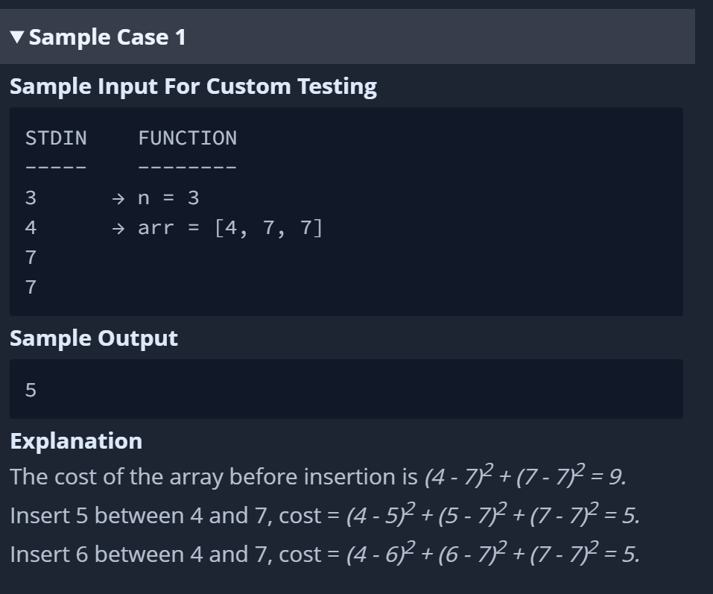Viewport: 713px width, 594px height.
Task: Click the arrow icon before arr assignment
Action: [x=118, y=228]
